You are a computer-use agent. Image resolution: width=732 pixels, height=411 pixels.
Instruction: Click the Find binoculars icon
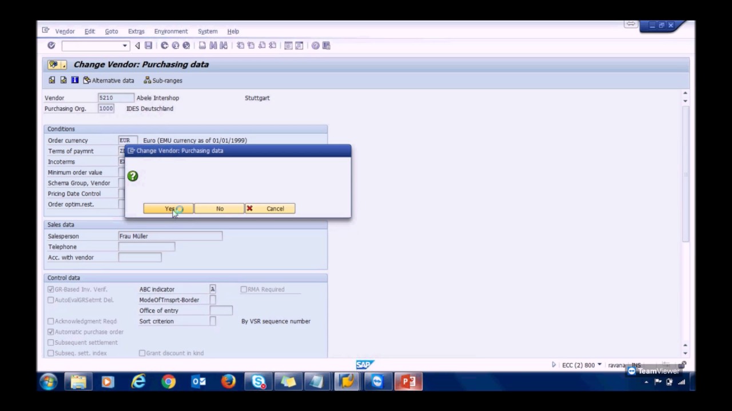pyautogui.click(x=213, y=46)
